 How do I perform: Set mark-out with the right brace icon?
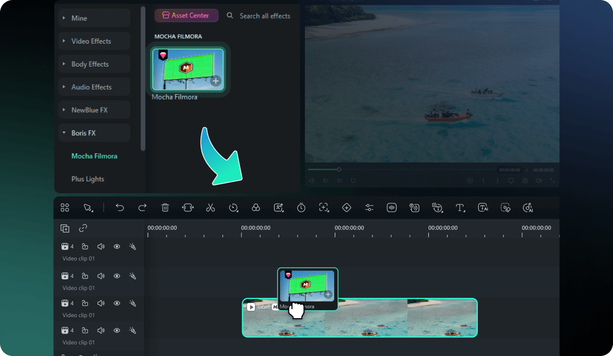tap(498, 180)
